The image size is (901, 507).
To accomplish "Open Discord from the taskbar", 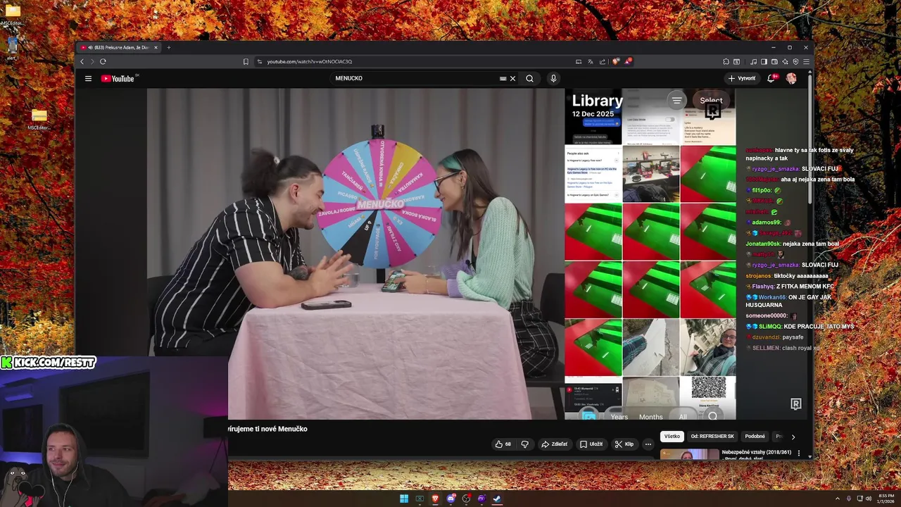I will (x=450, y=499).
